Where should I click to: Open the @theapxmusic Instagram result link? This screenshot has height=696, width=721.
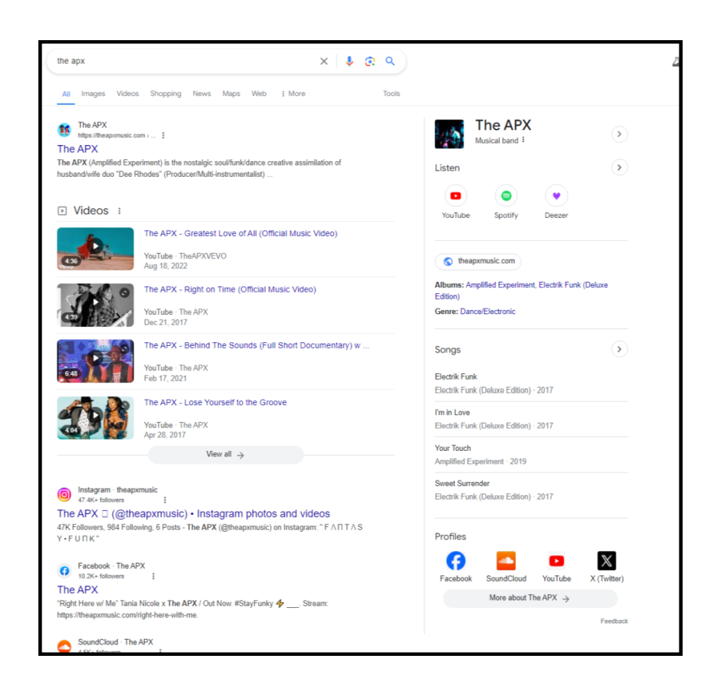coord(194,514)
